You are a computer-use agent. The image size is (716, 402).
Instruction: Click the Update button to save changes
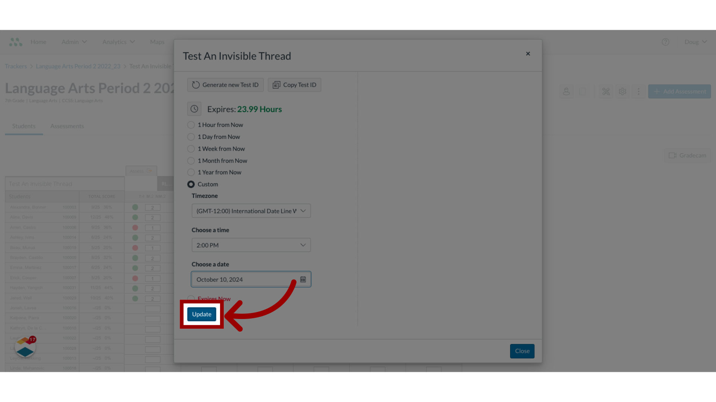pos(202,314)
